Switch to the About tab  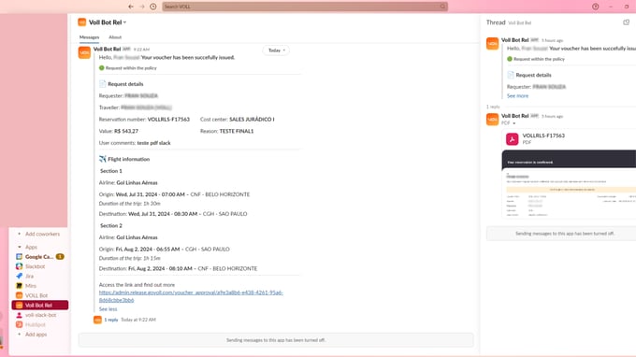115,37
